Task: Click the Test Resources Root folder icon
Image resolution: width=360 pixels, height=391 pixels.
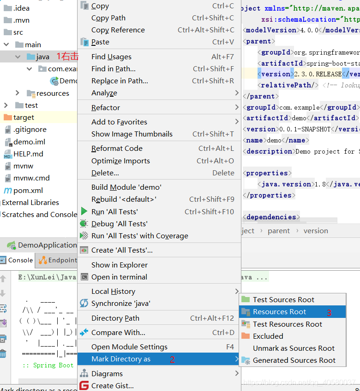Action: coord(246,324)
